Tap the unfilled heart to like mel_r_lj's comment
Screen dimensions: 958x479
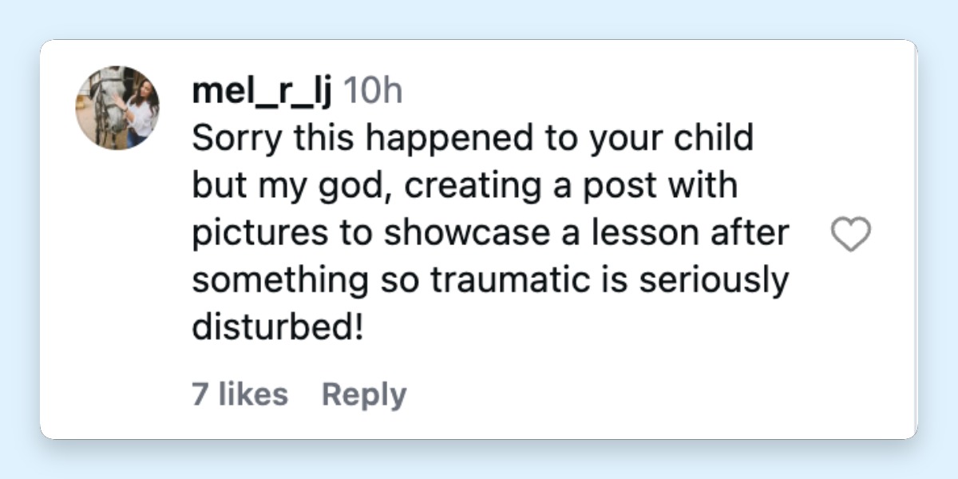point(851,234)
